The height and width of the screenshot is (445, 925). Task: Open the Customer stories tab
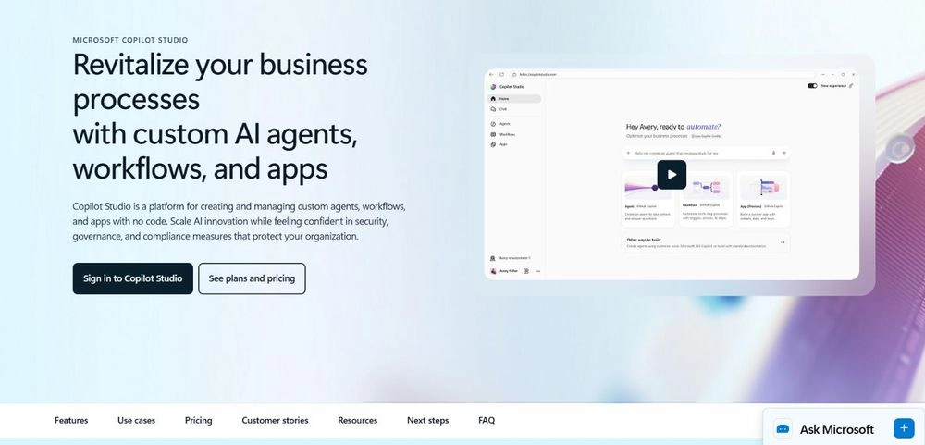click(x=275, y=420)
